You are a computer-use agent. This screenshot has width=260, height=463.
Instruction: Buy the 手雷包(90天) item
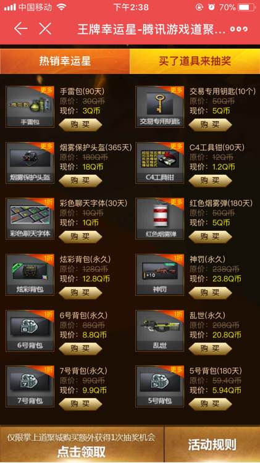coord(80,125)
